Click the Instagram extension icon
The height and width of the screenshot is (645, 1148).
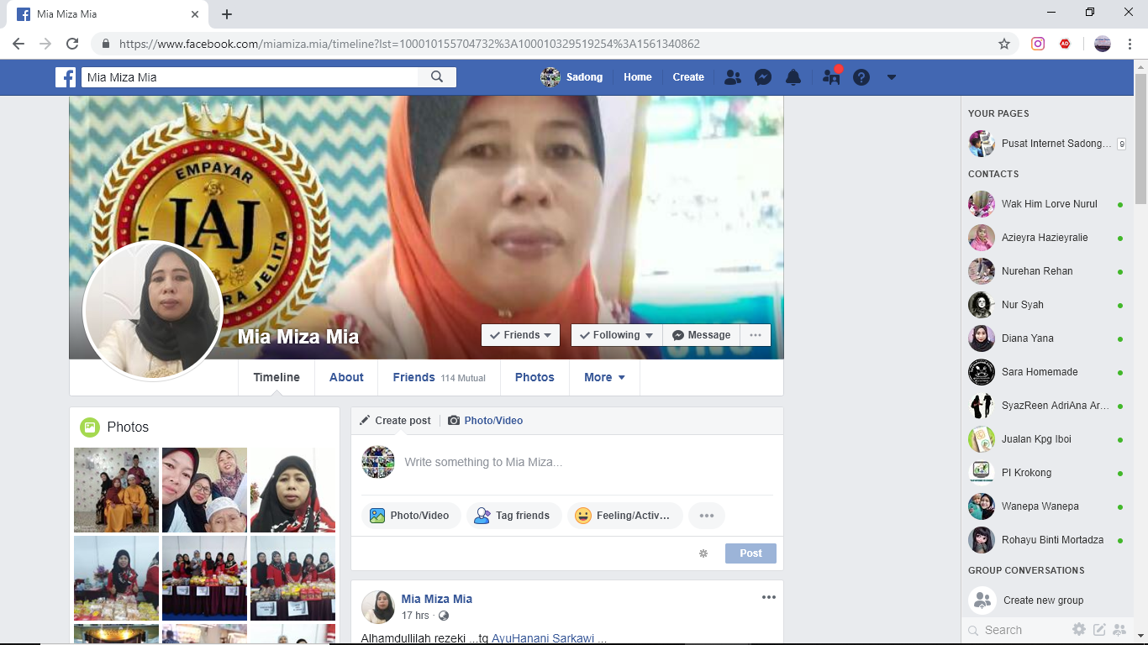coord(1038,44)
